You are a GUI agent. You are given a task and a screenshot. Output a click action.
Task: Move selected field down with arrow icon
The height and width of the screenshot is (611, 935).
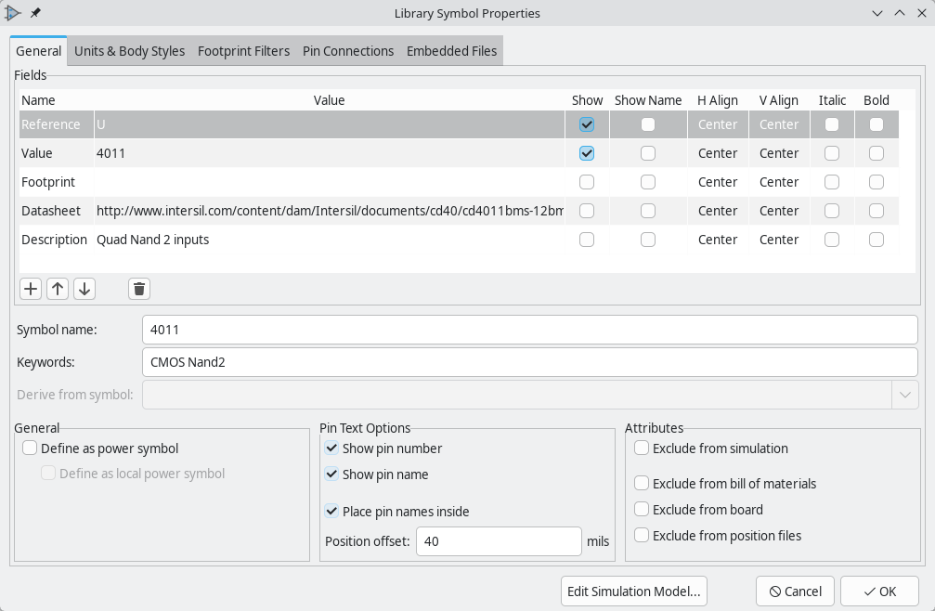click(x=84, y=289)
